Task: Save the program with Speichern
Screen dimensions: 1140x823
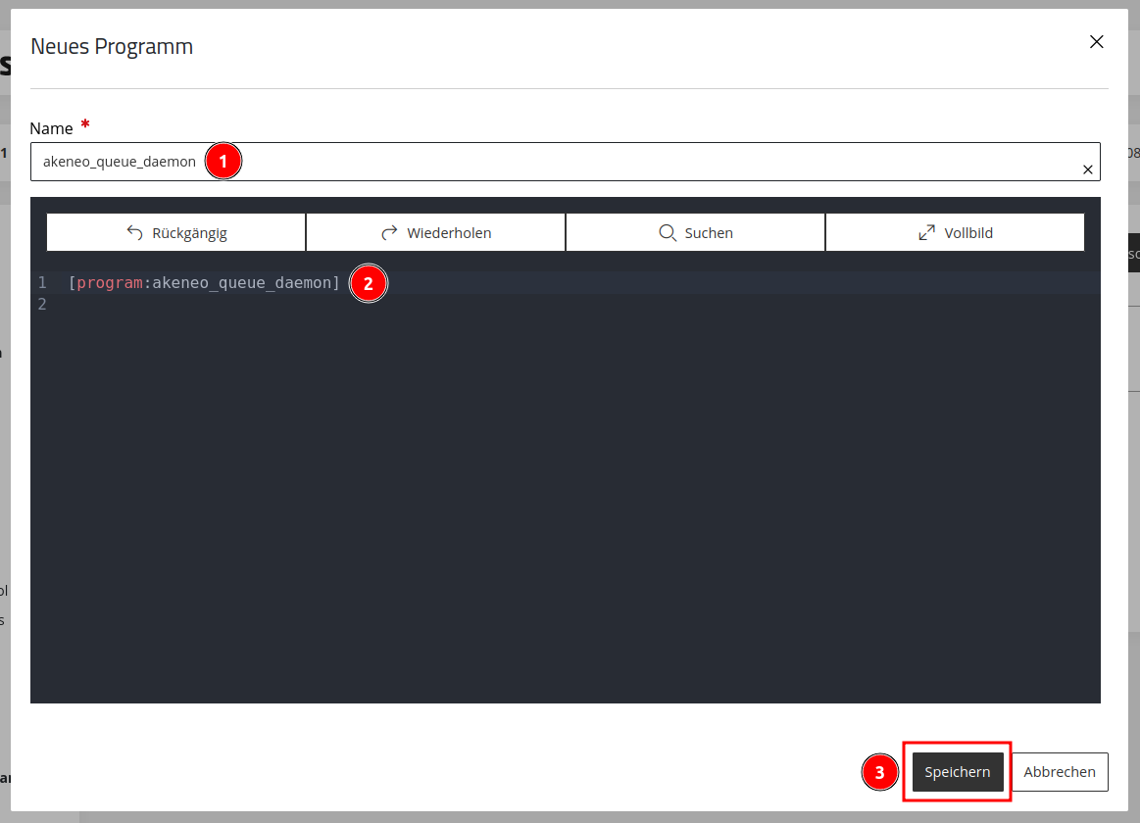Action: point(957,772)
